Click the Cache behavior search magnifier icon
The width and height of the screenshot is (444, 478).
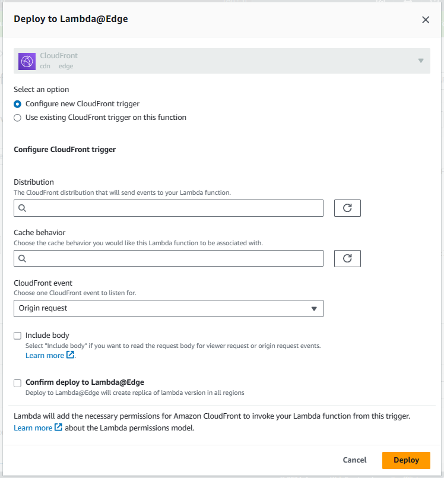22,258
